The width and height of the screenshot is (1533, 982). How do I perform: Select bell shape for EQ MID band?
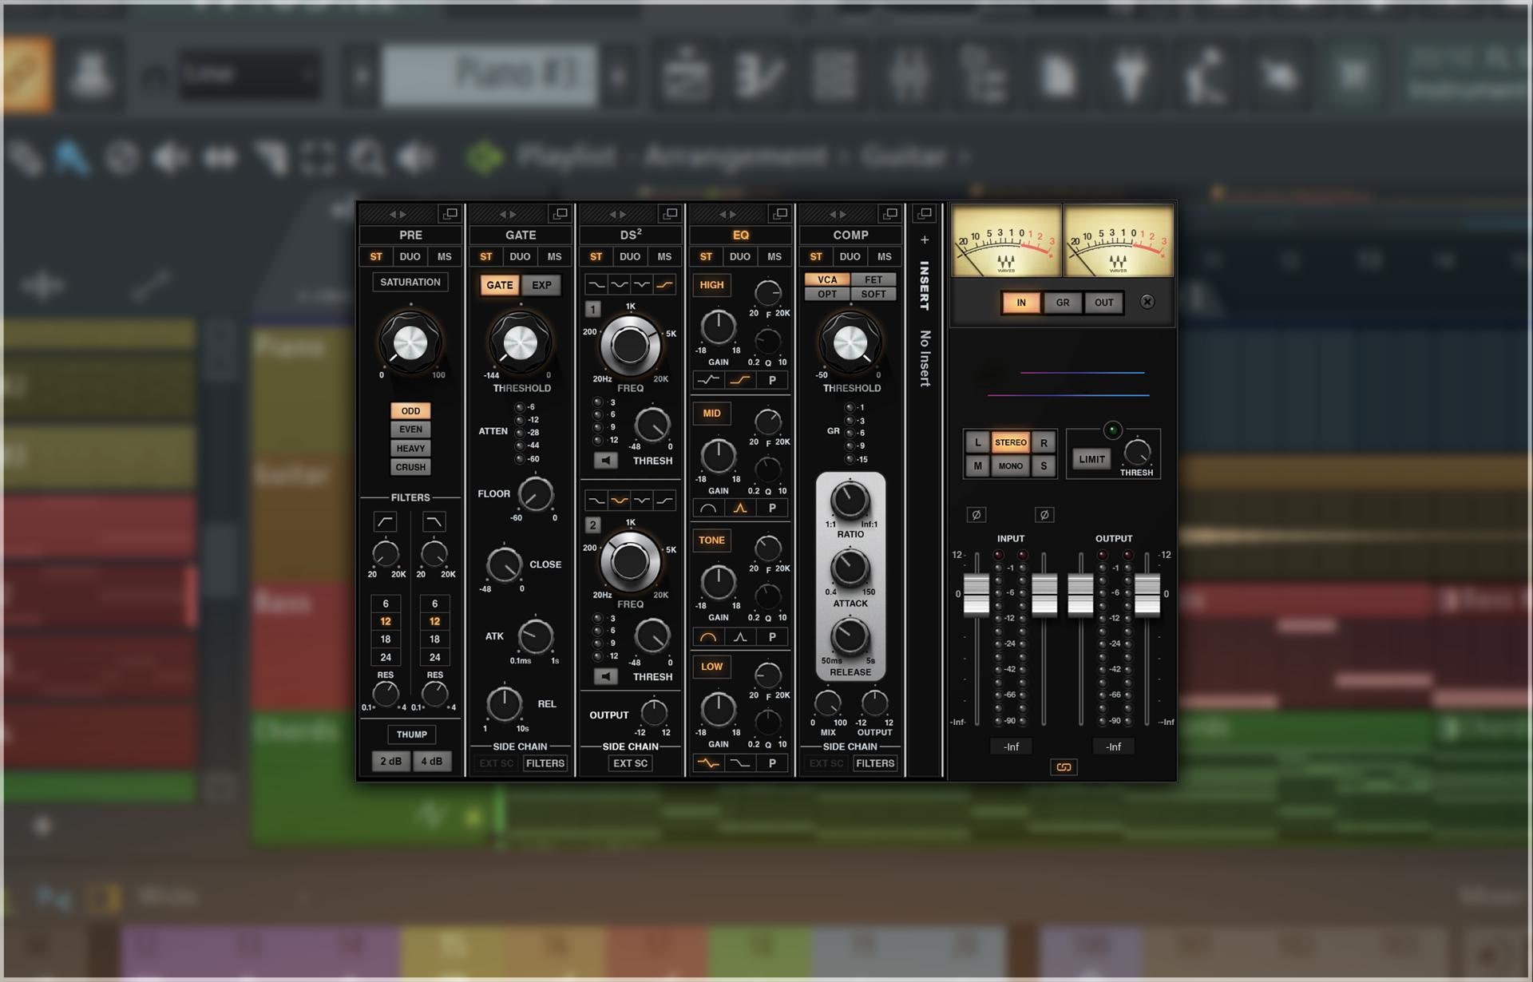[740, 508]
